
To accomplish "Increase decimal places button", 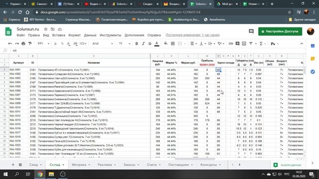I will pos(75,44).
